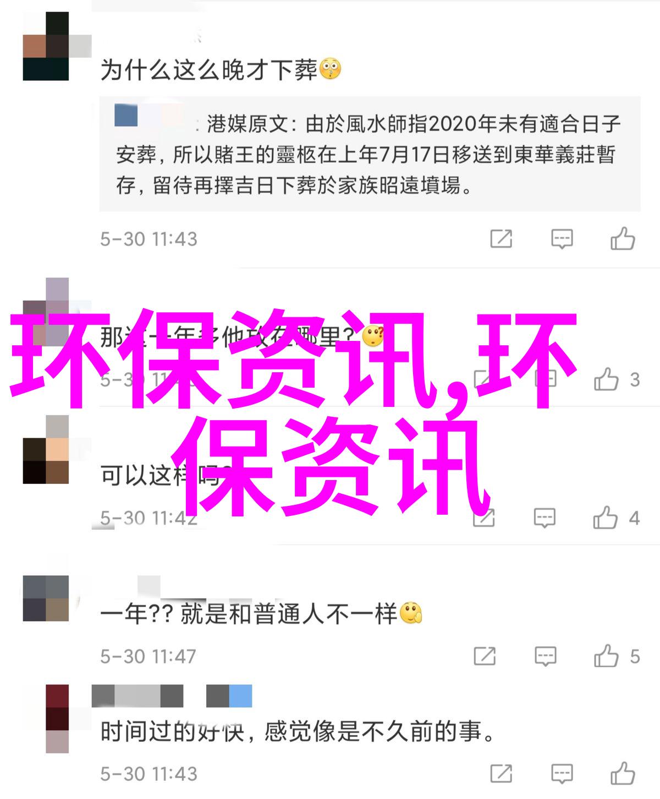Like the 一年?? 就是和普通人不一样 comment

pos(606,655)
